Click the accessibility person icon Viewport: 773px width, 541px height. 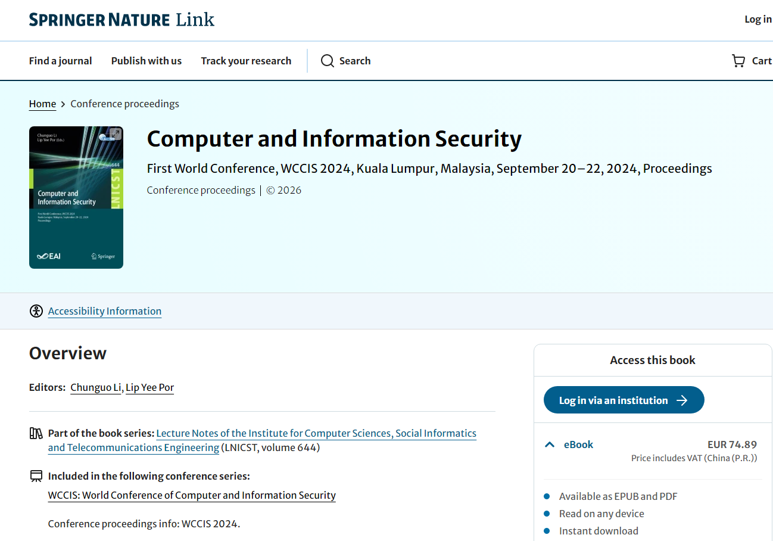click(x=36, y=311)
